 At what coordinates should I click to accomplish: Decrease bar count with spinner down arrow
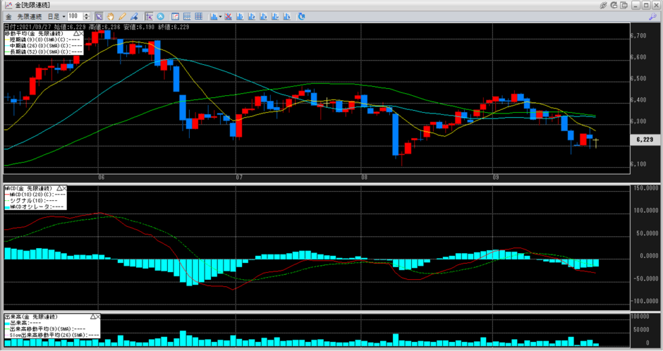pos(87,19)
